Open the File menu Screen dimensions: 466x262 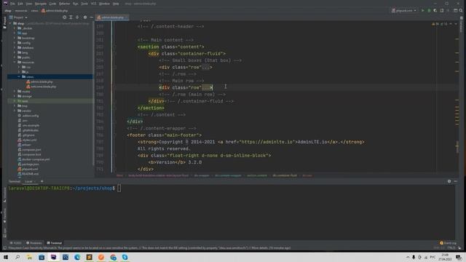click(x=12, y=4)
